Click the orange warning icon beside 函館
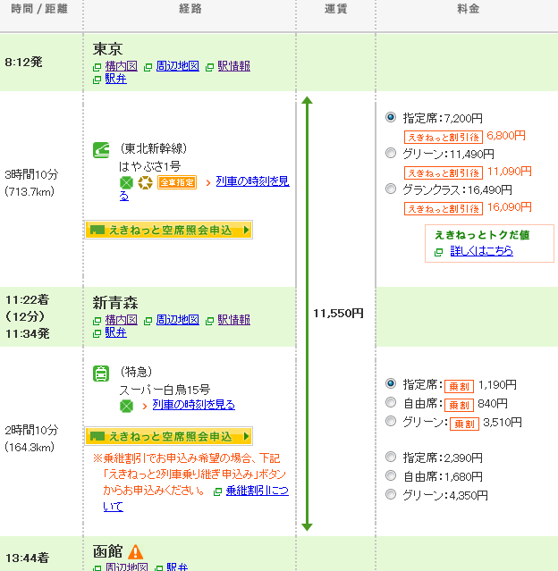This screenshot has height=571, width=558. (x=135, y=551)
